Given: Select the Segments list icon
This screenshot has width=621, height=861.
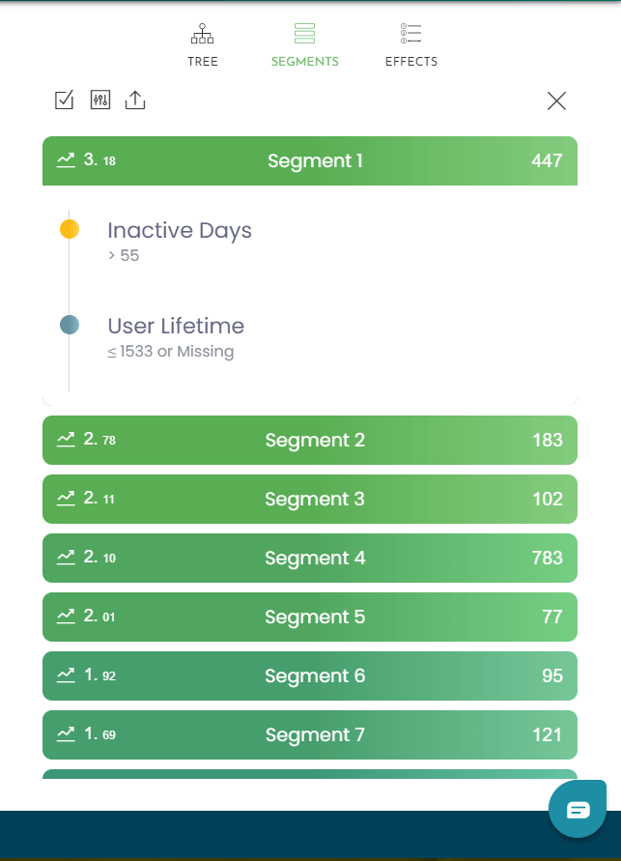Looking at the screenshot, I should [x=304, y=34].
